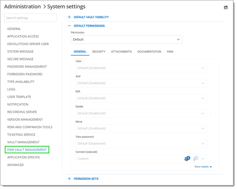Open Forbidden Password settings
This screenshot has width=237, height=189.
tap(25, 74)
